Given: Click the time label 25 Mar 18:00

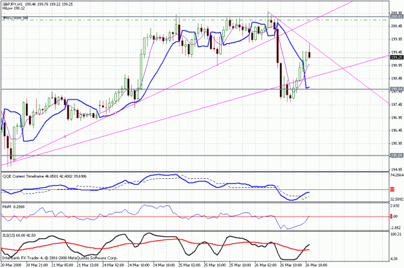Looking at the screenshot, I should click(x=240, y=265).
